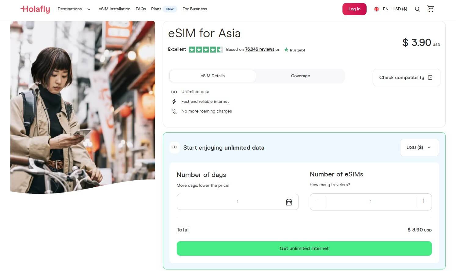Viewport: 456px width, 271px height.
Task: Click the Check compatibility button
Action: pos(406,78)
